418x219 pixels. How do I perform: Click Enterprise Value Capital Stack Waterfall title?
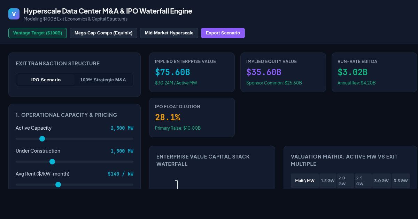point(203,160)
